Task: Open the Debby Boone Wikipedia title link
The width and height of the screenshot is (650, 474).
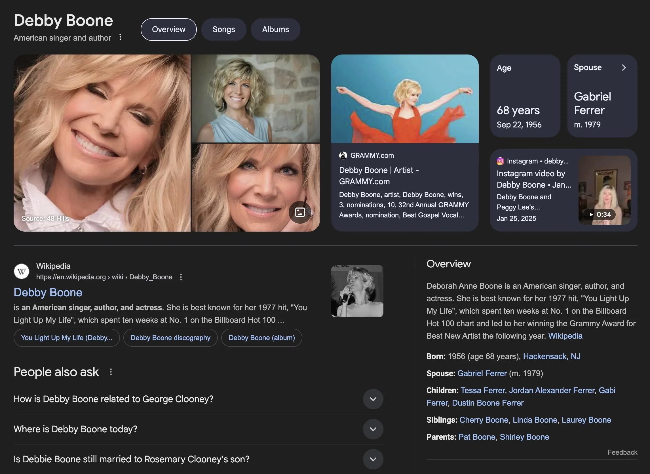Action: [48, 292]
